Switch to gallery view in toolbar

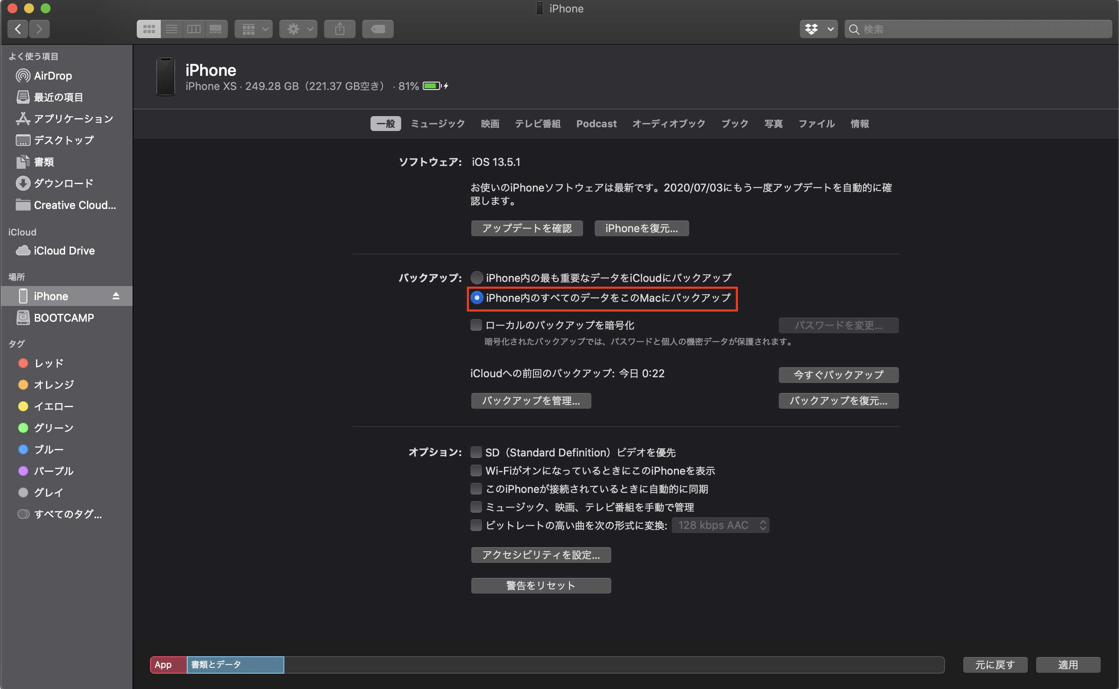click(x=216, y=29)
